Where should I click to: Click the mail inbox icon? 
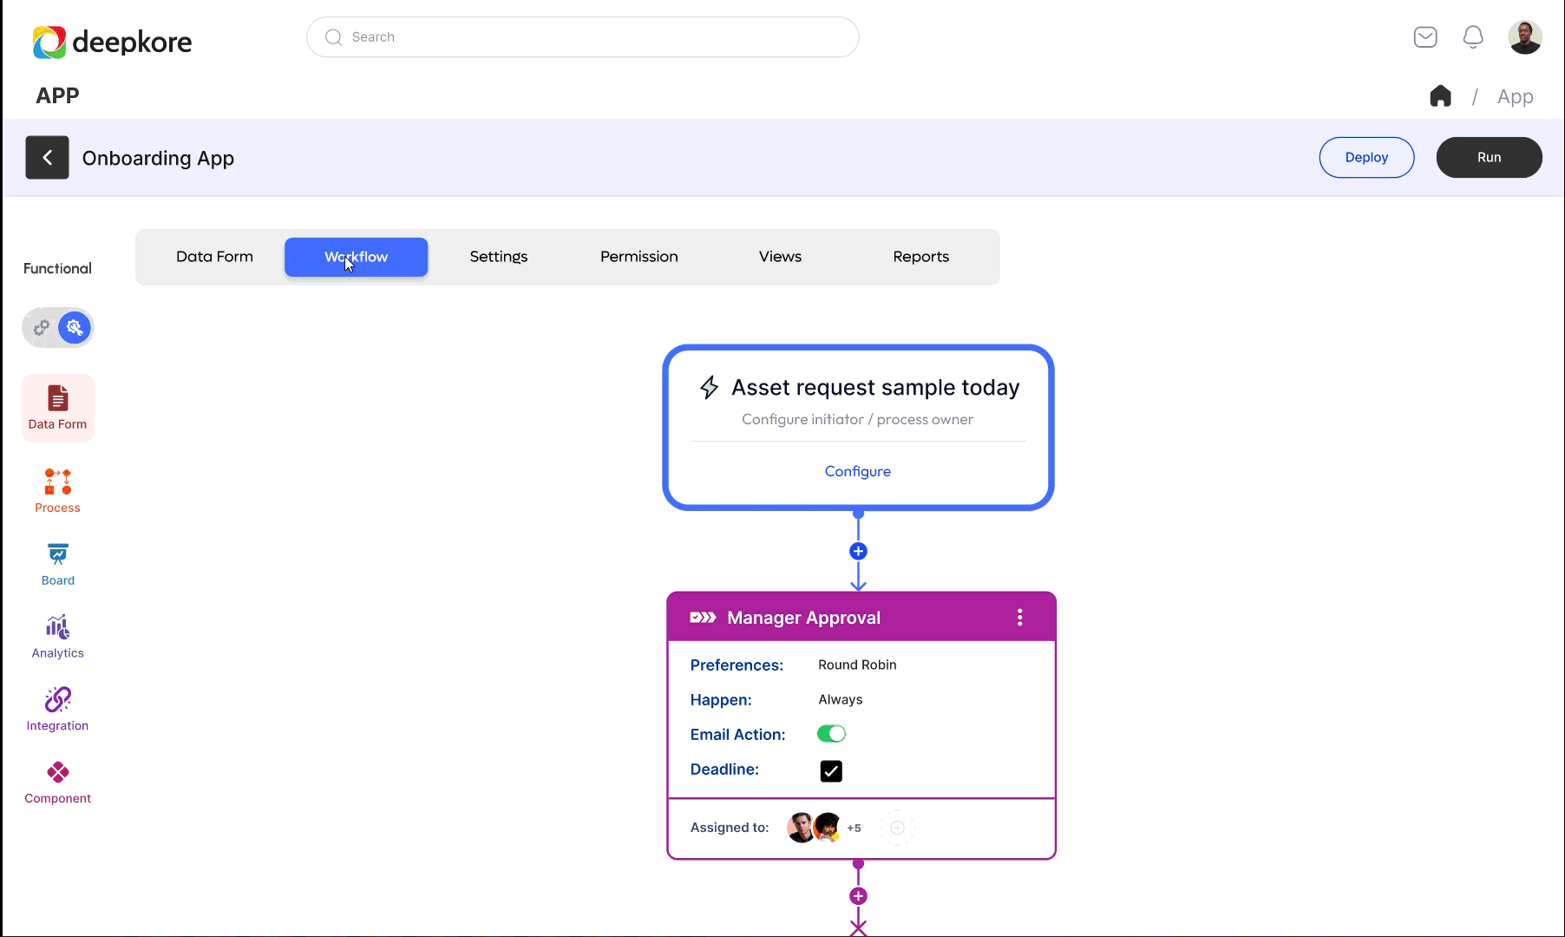coord(1425,37)
